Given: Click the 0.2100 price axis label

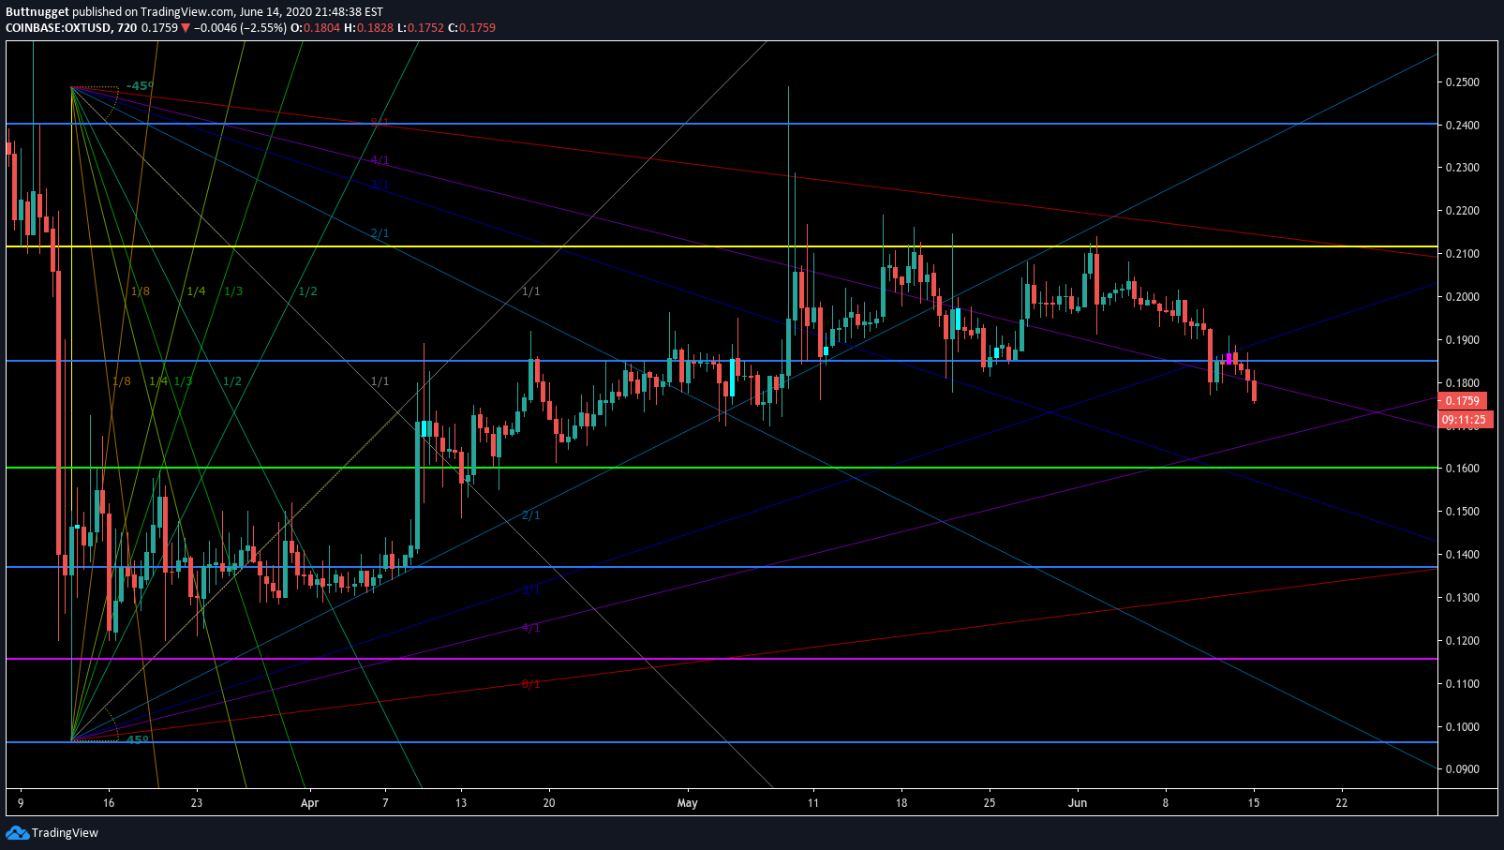Looking at the screenshot, I should point(1463,254).
